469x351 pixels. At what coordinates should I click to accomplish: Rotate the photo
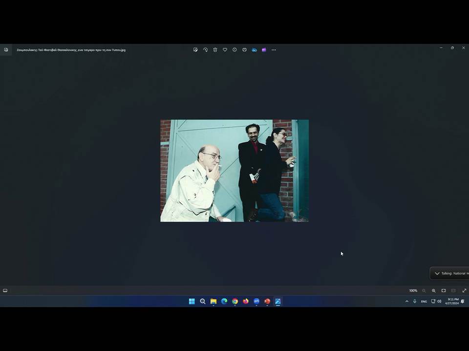205,50
